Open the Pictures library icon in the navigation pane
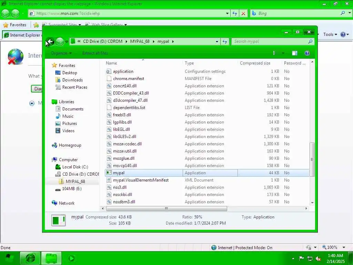This screenshot has width=353, height=265. (58, 124)
